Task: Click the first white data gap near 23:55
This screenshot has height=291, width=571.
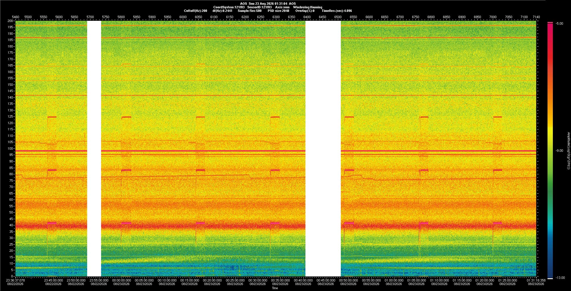Action: coord(94,148)
